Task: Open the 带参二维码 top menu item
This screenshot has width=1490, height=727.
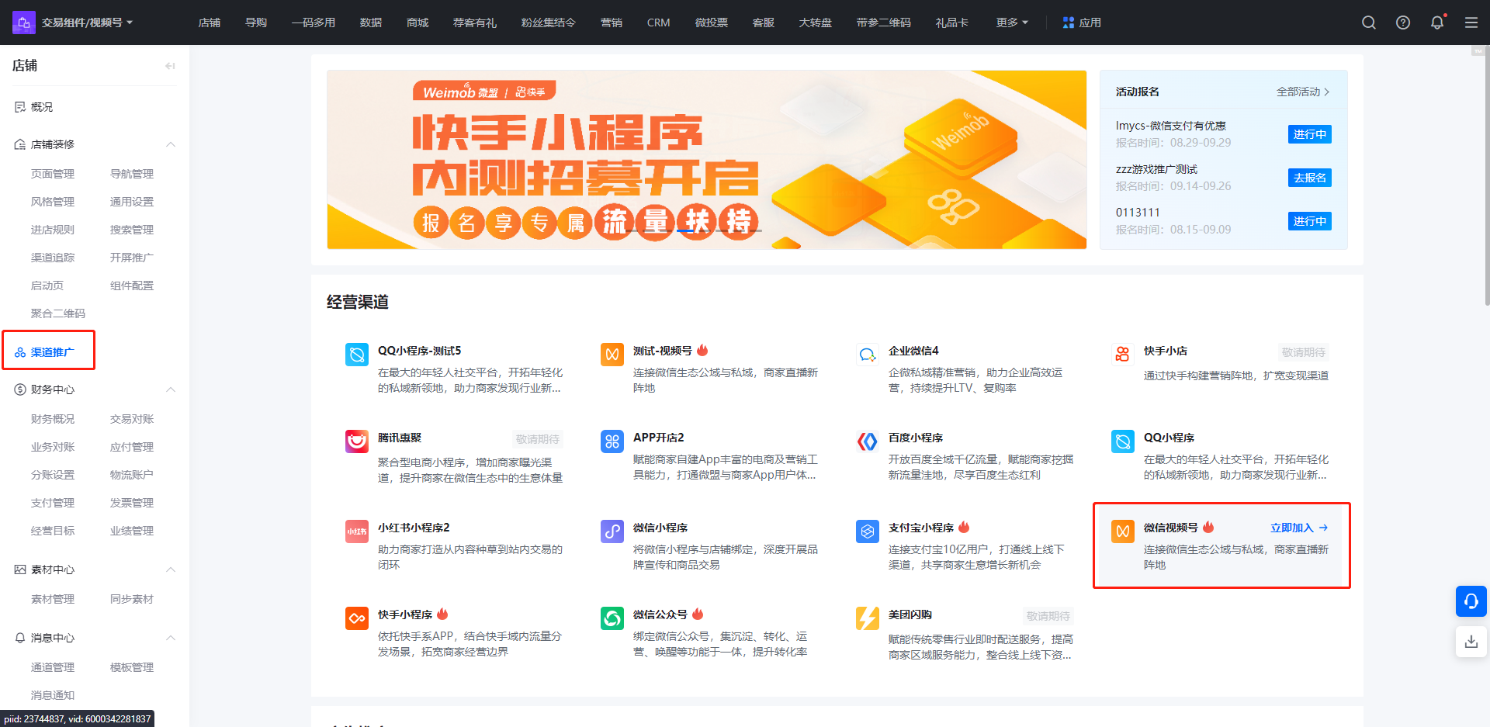Action: coord(884,23)
